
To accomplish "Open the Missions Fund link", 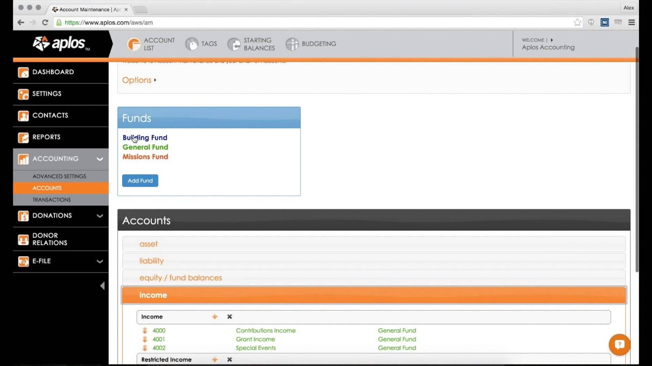I will point(145,157).
